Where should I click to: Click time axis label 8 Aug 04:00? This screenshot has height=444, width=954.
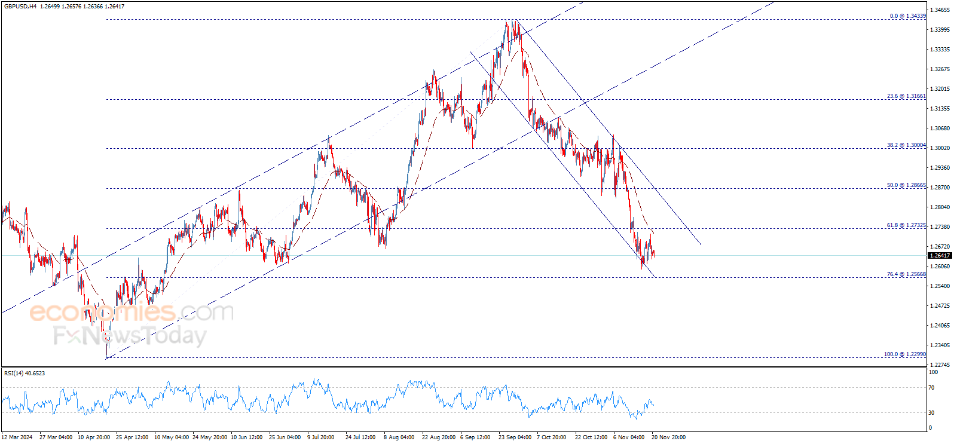point(399,437)
